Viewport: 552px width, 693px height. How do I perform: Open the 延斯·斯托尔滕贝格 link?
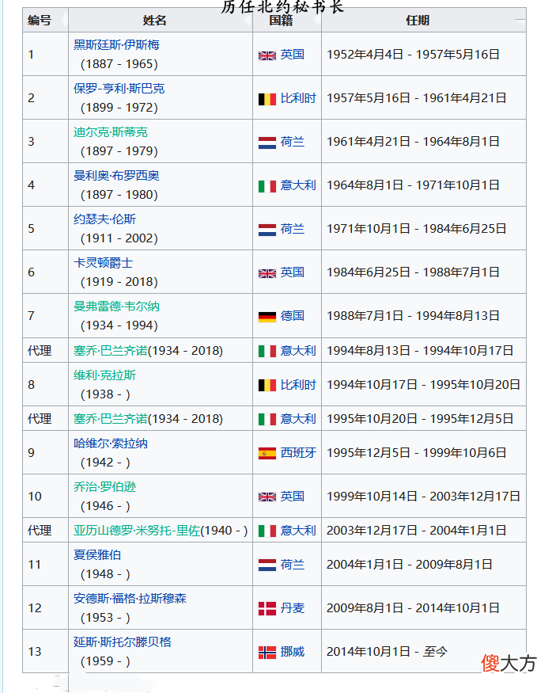click(x=123, y=642)
